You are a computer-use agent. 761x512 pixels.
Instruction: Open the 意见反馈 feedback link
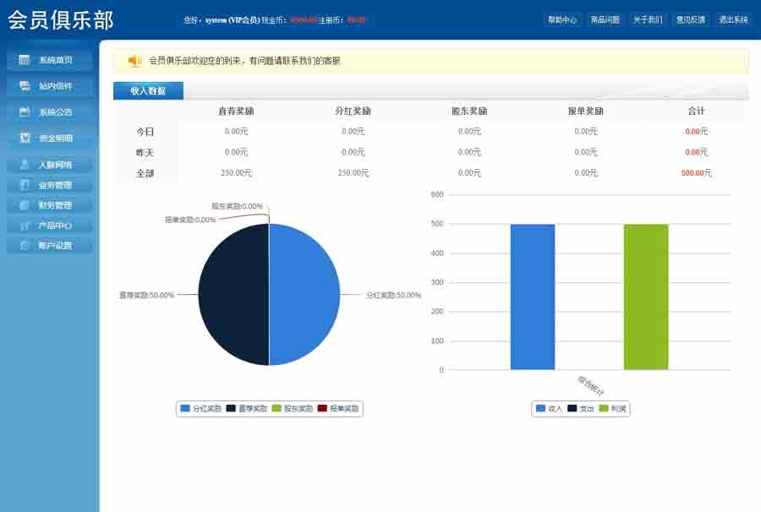[689, 19]
